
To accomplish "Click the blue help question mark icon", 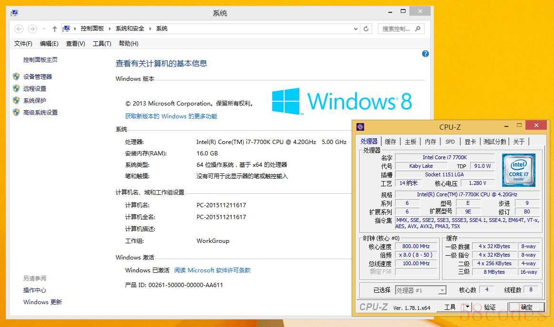I will (x=425, y=54).
